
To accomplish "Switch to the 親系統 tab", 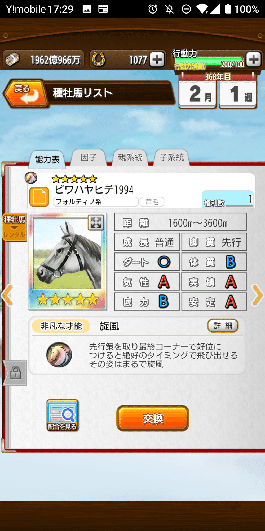I will point(130,158).
